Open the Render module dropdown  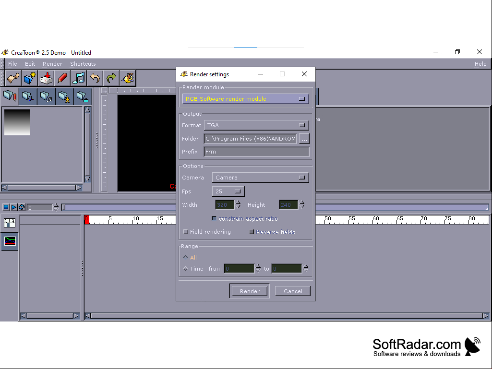(245, 99)
